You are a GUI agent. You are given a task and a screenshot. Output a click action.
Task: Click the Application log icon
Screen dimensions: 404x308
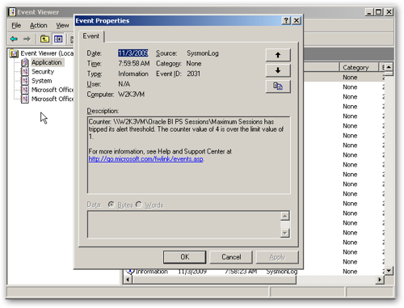[x=25, y=62]
